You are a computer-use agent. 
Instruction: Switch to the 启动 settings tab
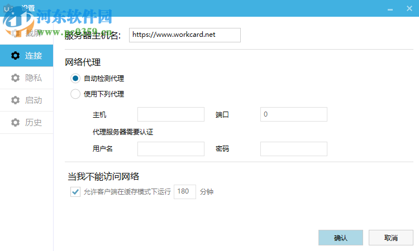(x=26, y=100)
